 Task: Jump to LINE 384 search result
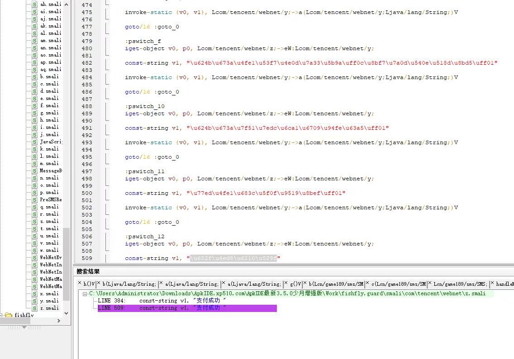coord(162,301)
